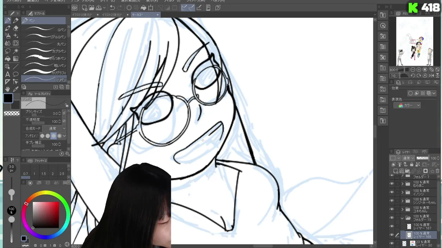
Task: Expand the イノシシ folder
Action: point(402,193)
